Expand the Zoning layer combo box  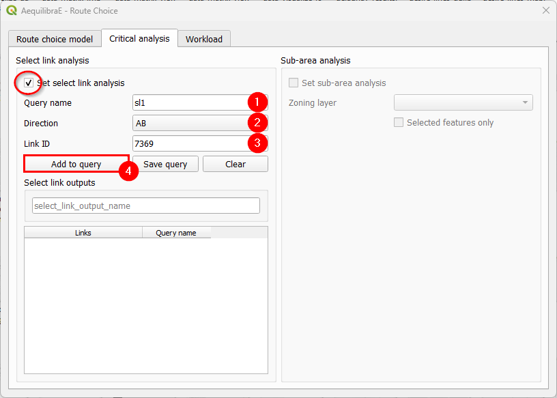click(463, 102)
